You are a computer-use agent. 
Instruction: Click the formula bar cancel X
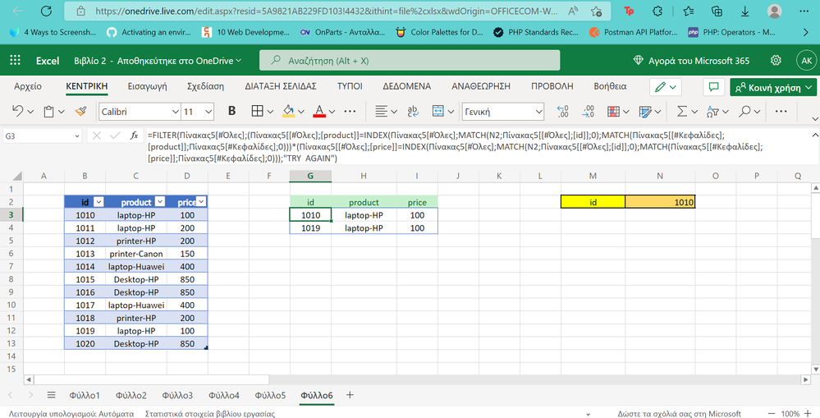point(96,136)
